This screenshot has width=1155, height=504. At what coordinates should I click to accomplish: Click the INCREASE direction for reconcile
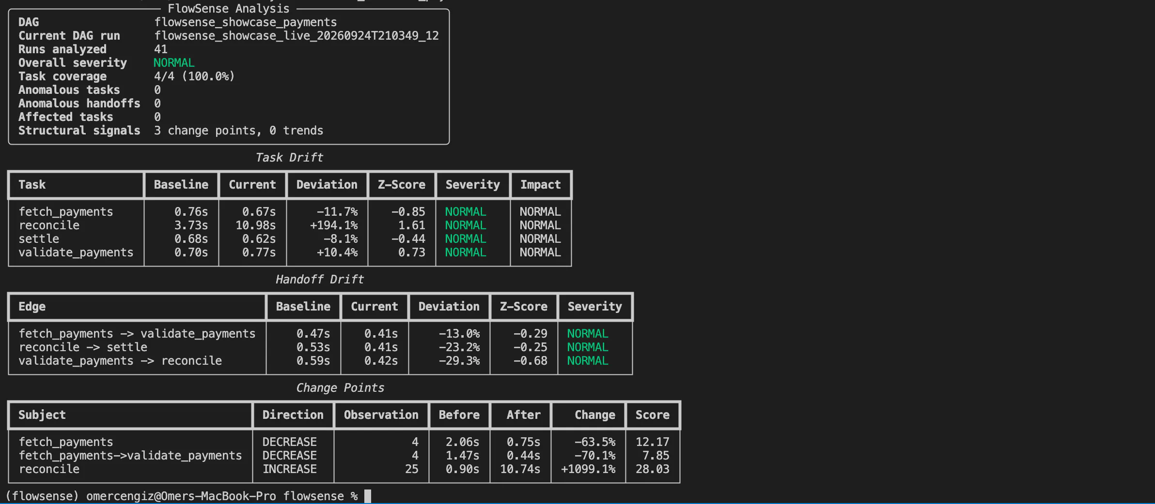coord(290,469)
